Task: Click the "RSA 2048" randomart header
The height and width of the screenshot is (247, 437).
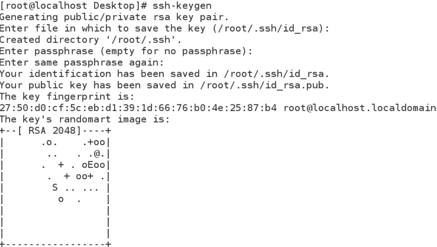Action: click(52, 131)
